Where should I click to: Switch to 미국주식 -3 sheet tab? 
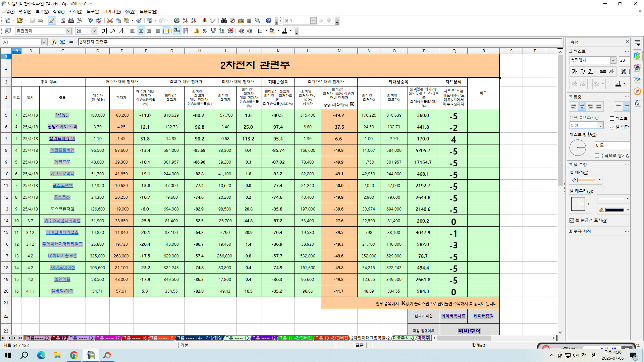tap(404, 338)
